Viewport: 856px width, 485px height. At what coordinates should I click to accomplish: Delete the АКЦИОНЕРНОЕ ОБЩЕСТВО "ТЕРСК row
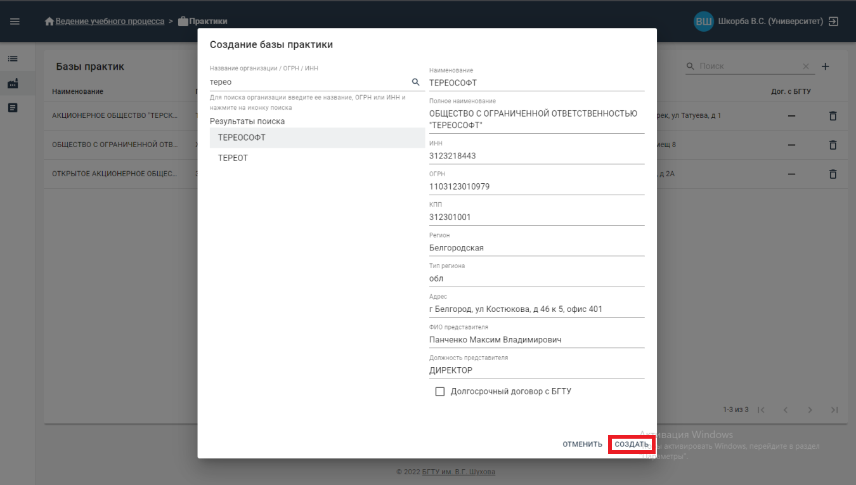click(x=833, y=116)
